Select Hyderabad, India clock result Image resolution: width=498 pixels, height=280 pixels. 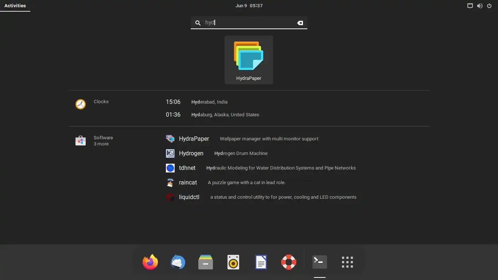pyautogui.click(x=209, y=102)
